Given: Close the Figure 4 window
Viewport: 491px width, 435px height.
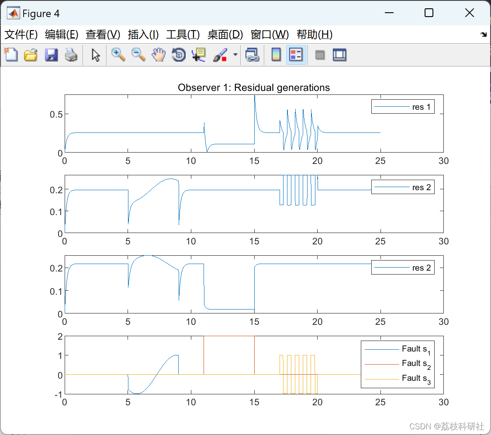Looking at the screenshot, I should pos(469,13).
